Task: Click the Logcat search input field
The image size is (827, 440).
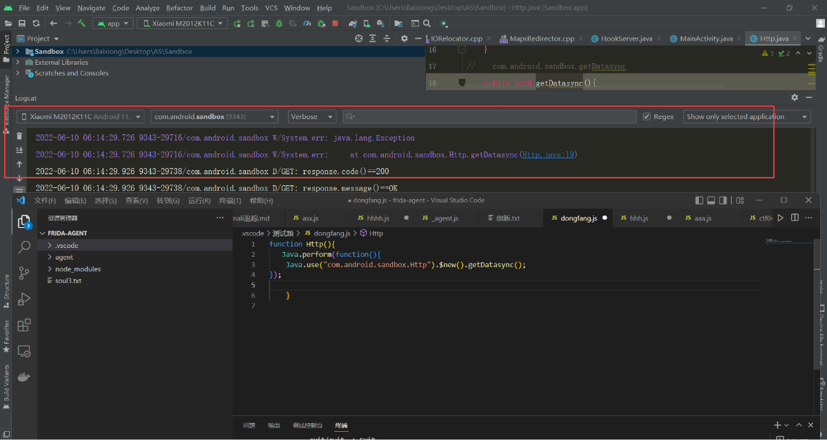Action: point(489,116)
